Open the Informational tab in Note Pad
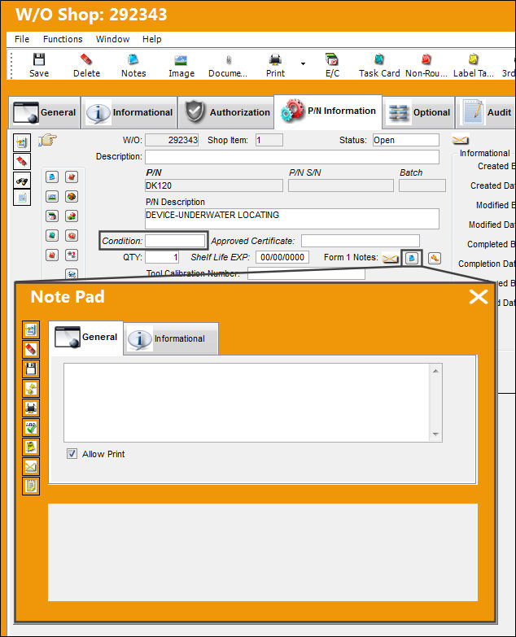The image size is (516, 637). pos(171,338)
